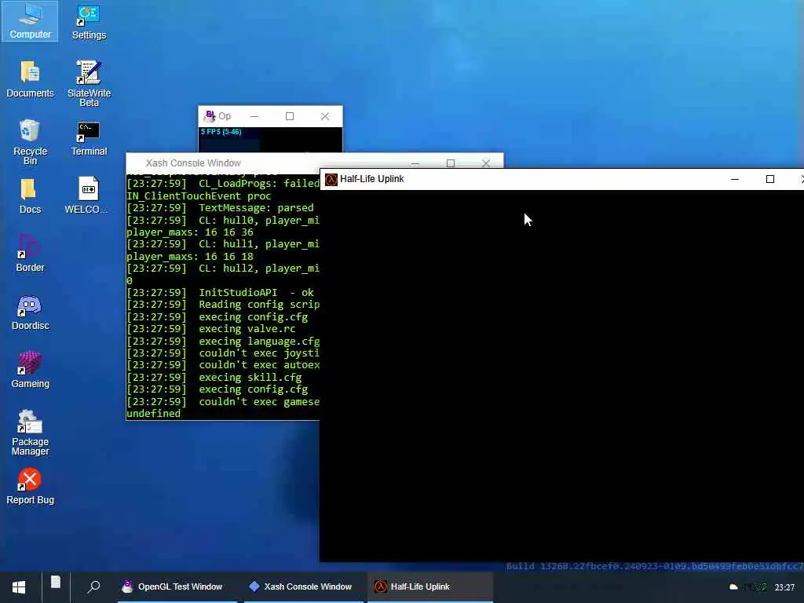Screen dimensions: 804x603
Task: Click the cloud icon in system tray
Action: click(x=733, y=587)
